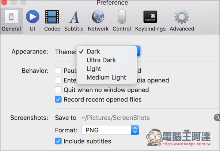
Task: Uncheck Record recent opened files
Action: (58, 99)
